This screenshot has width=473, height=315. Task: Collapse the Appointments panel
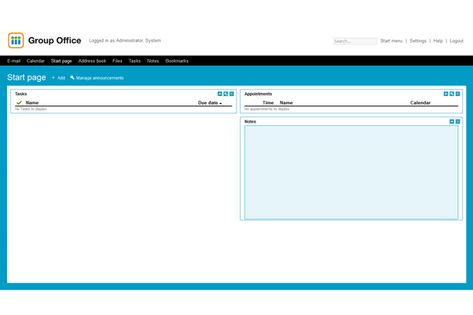pos(445,94)
